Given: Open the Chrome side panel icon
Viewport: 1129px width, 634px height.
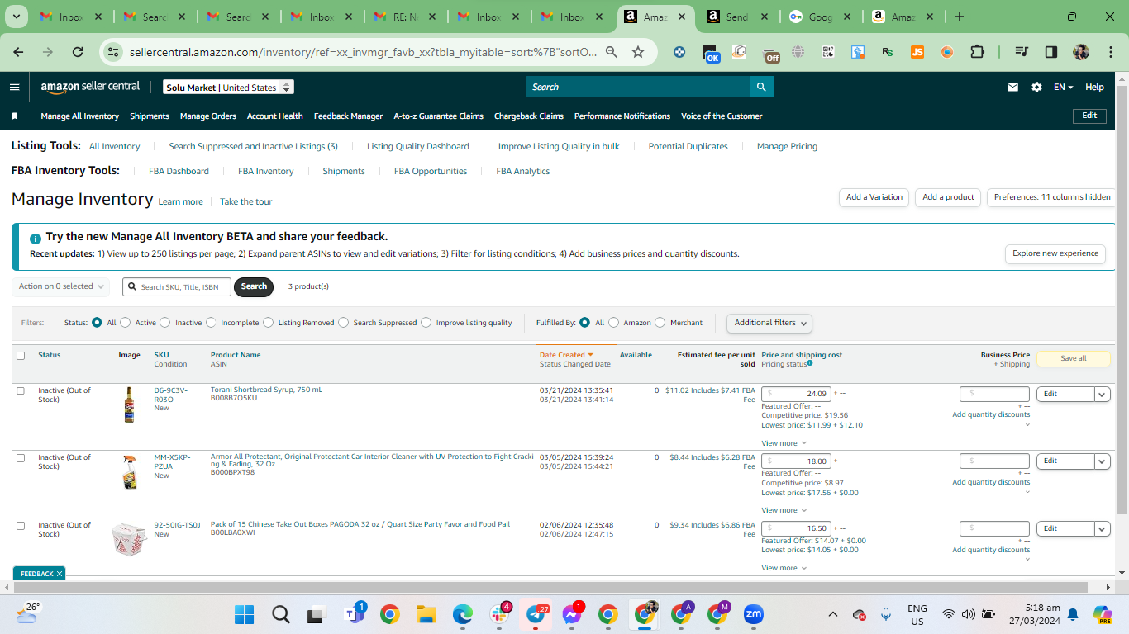Looking at the screenshot, I should 1051,52.
